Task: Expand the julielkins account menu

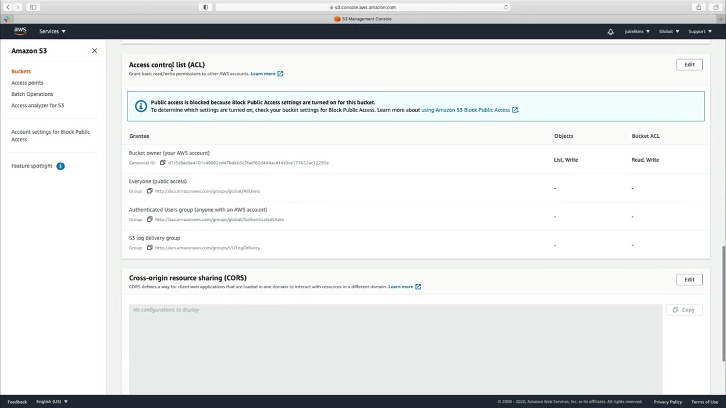Action: click(637, 31)
